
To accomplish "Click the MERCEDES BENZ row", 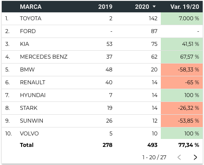I will point(102,57).
